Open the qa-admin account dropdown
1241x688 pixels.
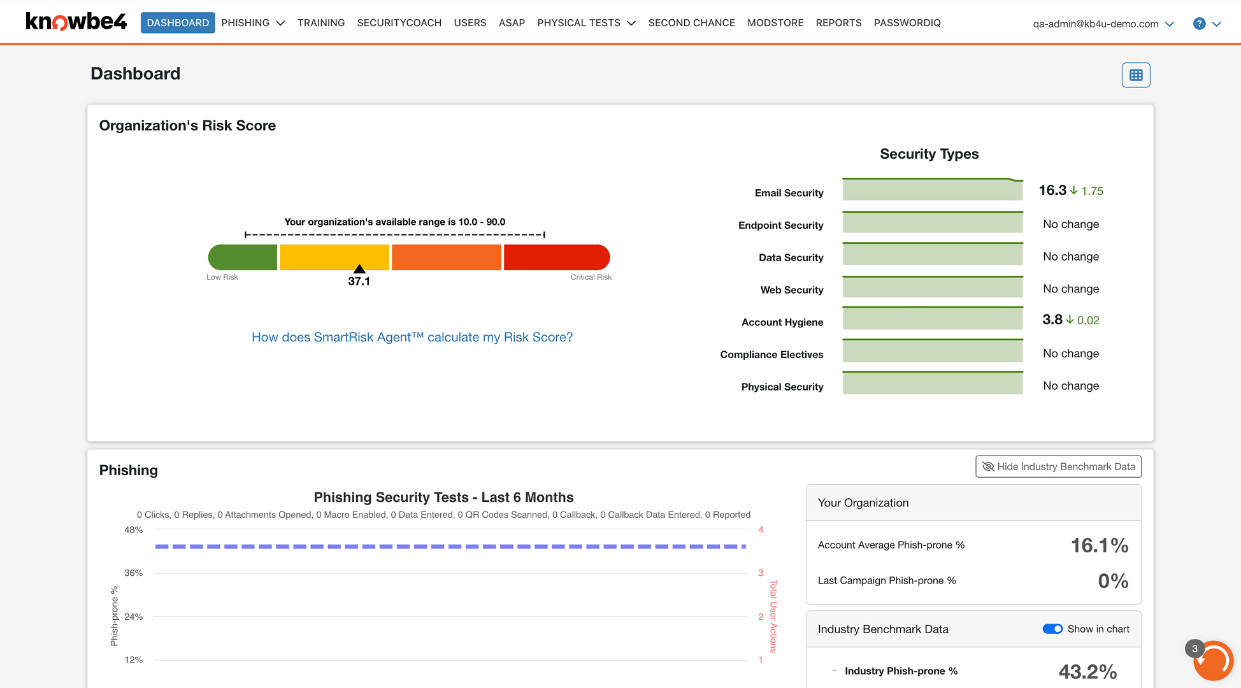pos(1103,24)
